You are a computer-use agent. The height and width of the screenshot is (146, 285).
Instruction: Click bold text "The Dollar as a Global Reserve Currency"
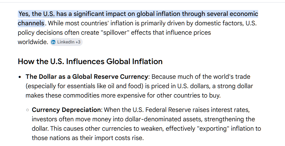[87, 77]
